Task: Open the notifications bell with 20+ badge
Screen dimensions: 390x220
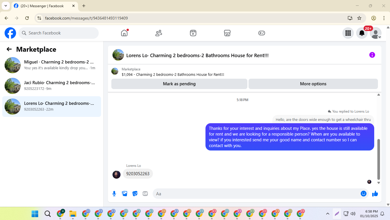Action: point(362,33)
